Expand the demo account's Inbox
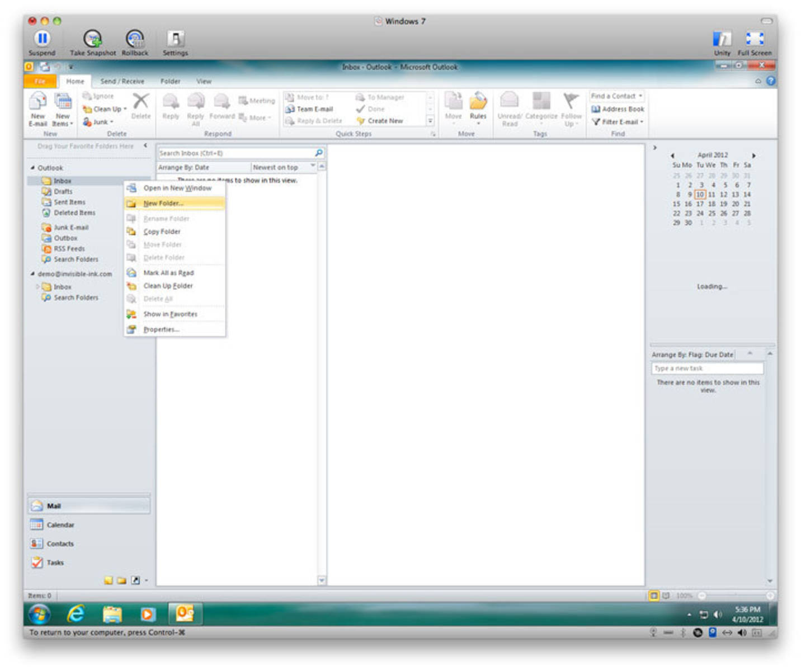The image size is (801, 671). pos(38,287)
